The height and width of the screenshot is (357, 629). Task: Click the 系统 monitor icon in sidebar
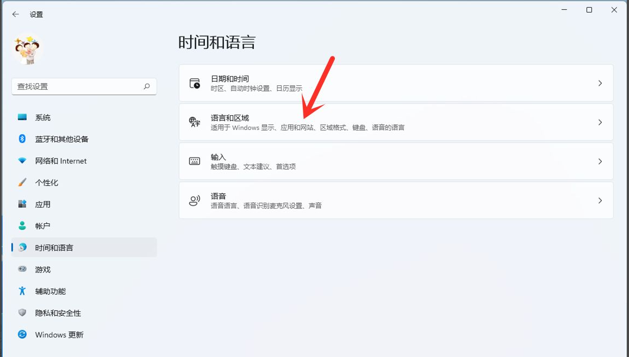[22, 117]
